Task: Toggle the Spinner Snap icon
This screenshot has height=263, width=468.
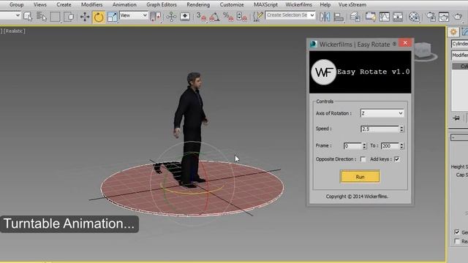Action: (241, 17)
